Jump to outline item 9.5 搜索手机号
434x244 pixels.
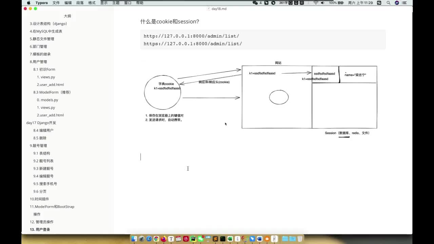point(45,184)
